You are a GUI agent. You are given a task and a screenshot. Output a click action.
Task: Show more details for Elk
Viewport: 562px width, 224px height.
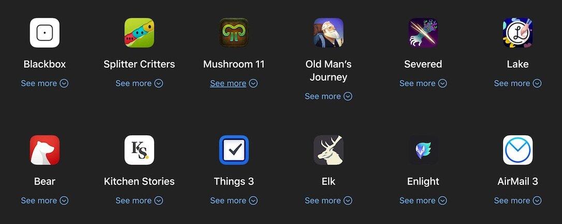coord(328,200)
